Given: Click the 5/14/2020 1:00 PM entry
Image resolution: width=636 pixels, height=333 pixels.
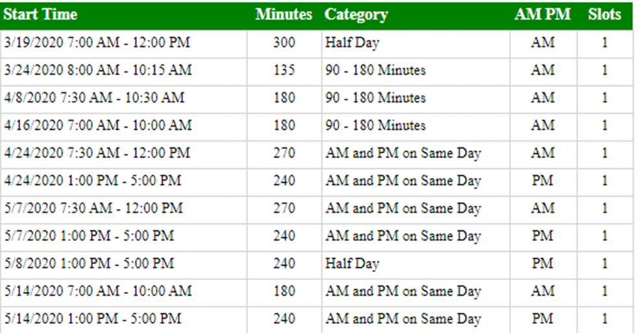Looking at the screenshot, I should coord(92,319).
